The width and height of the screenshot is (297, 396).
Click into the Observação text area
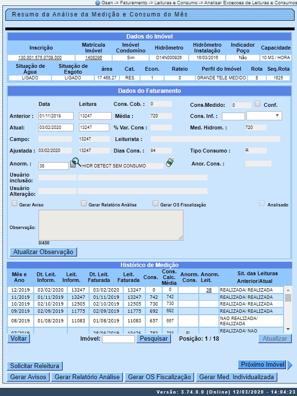111,225
